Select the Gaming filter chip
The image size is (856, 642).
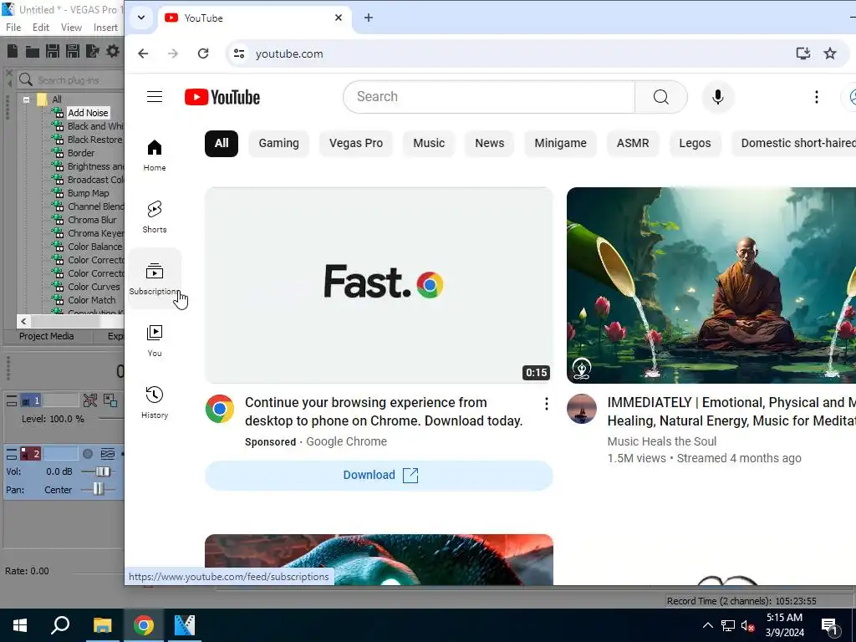pos(278,144)
